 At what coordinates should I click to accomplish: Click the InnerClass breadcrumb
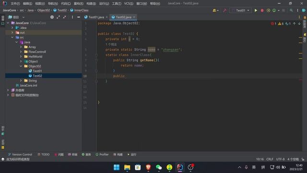[79, 10]
